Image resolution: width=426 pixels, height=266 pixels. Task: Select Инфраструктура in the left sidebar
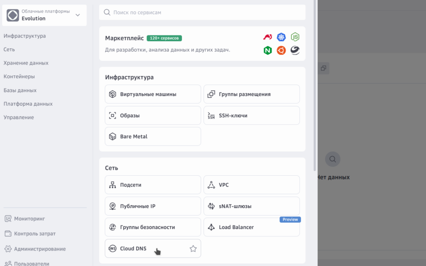pos(25,36)
